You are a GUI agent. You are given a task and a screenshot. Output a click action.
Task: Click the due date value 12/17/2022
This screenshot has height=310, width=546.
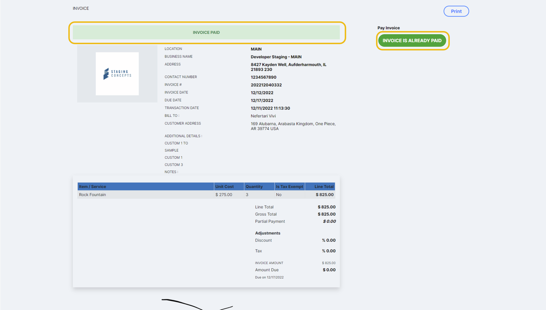coord(262,101)
